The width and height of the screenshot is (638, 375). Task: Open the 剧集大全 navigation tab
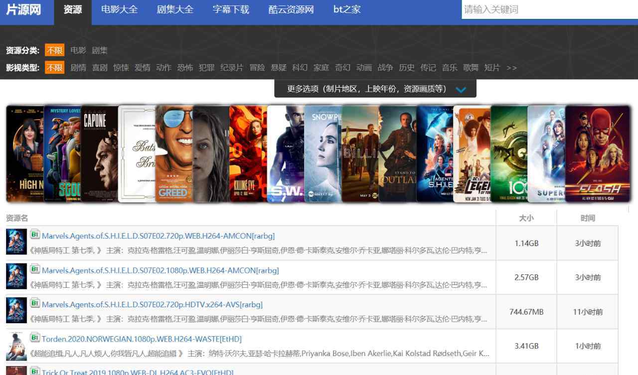pos(175,9)
